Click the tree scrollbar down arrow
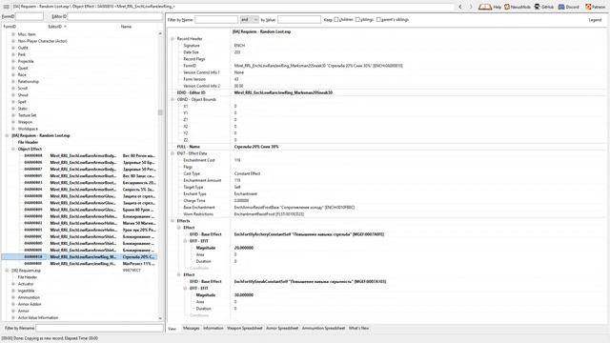The height and width of the screenshot is (343, 610). tap(160, 318)
